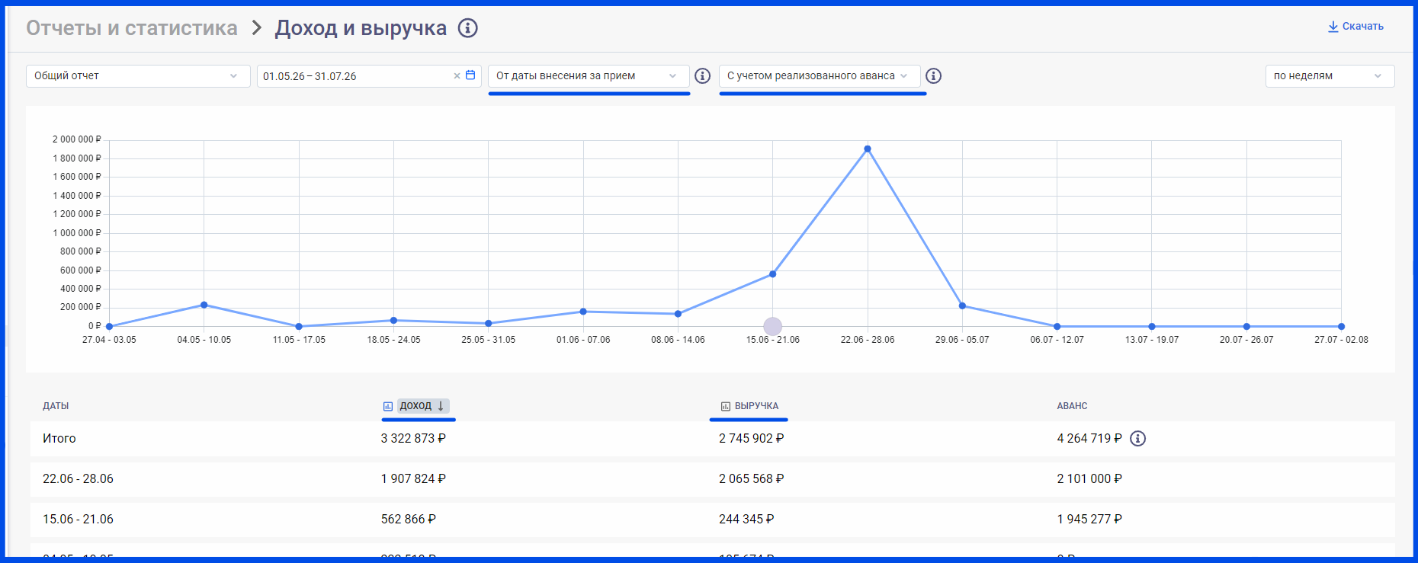Click the АВАНС column header
Image resolution: width=1418 pixels, height=563 pixels.
[1072, 406]
